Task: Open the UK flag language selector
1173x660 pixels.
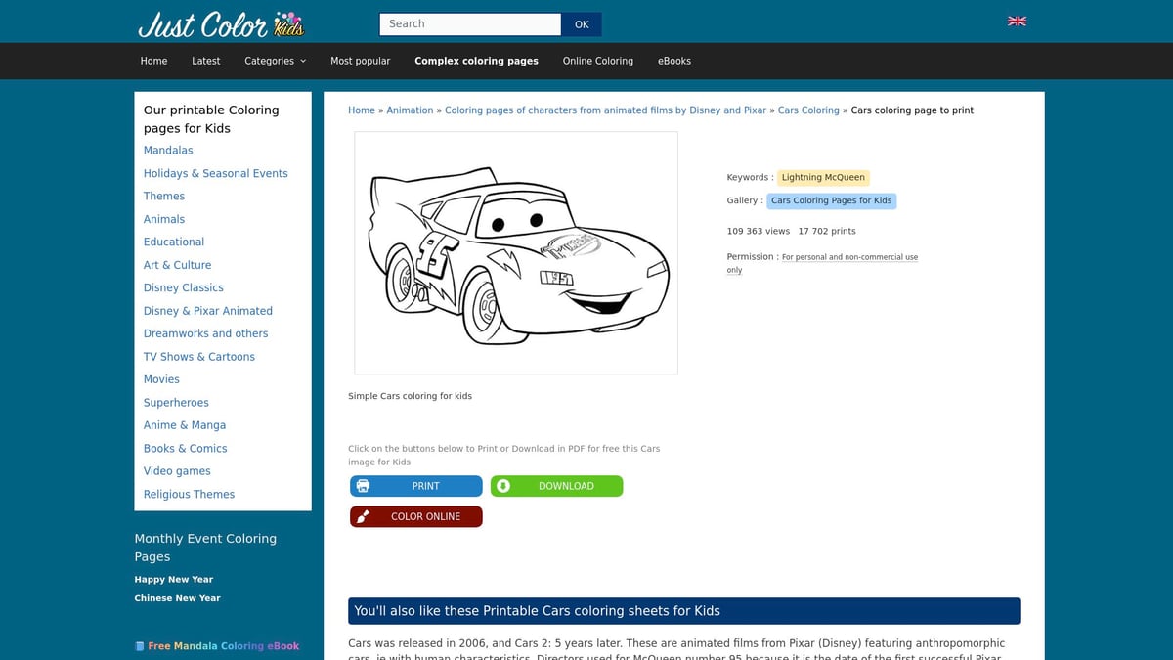Action: [1017, 21]
